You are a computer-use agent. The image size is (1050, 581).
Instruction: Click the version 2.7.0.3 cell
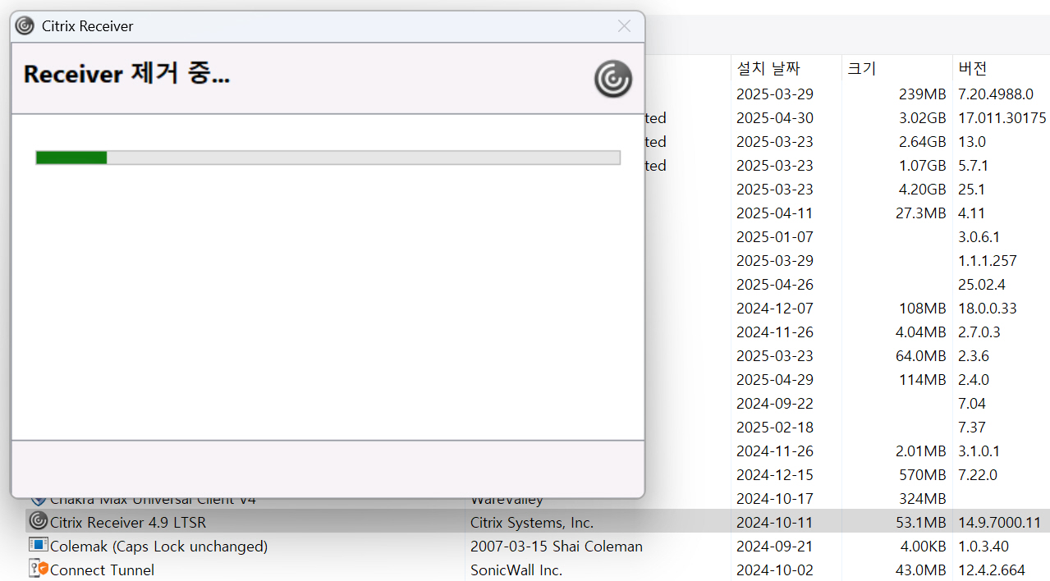(x=979, y=332)
